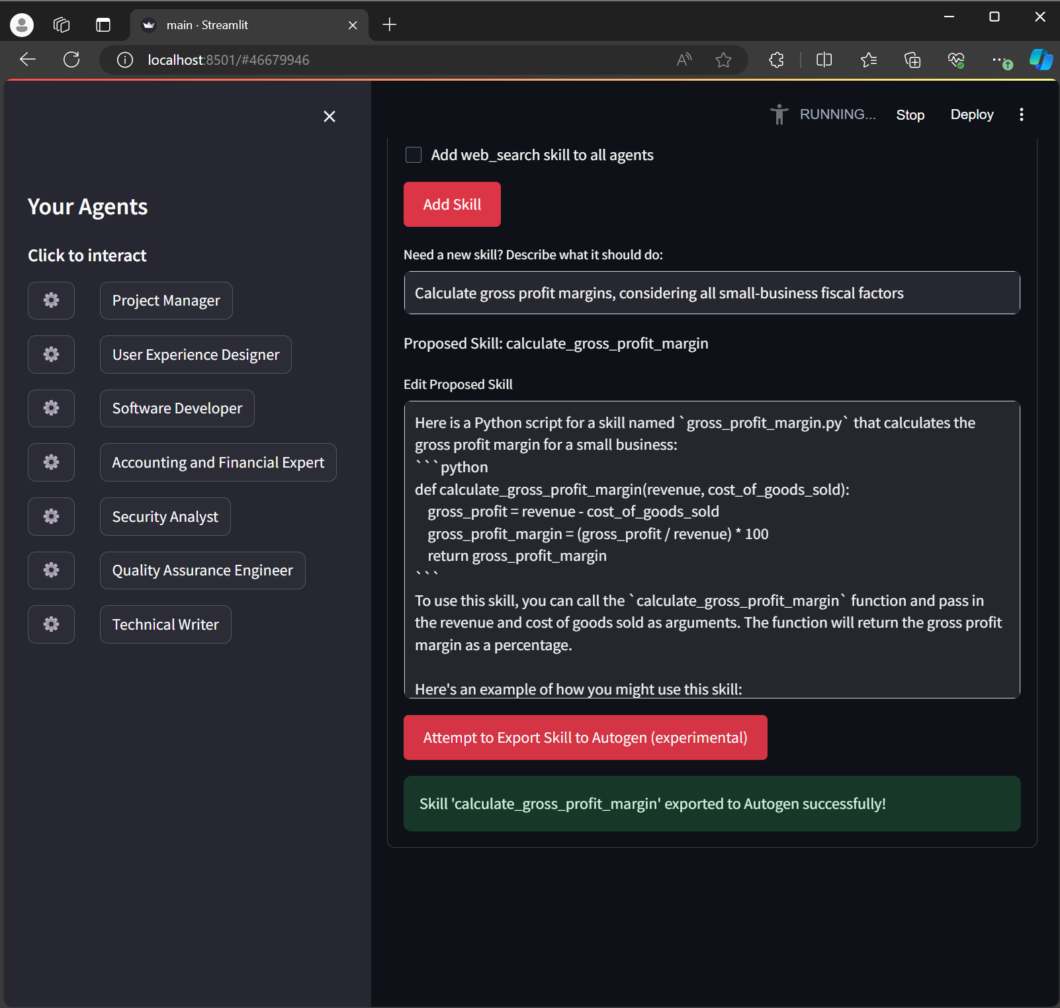Toggle the split screen icon
This screenshot has width=1060, height=1008.
(x=824, y=60)
